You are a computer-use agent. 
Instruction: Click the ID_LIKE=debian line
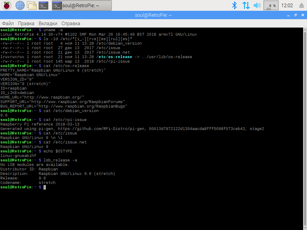point(17,93)
